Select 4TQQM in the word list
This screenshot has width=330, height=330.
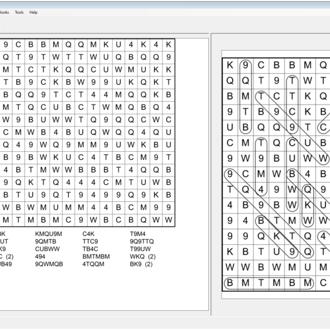93,264
